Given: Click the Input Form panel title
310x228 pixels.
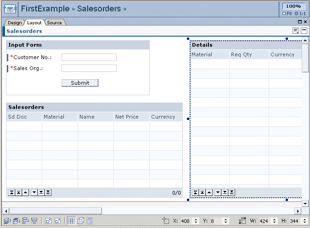Looking at the screenshot, I should (x=25, y=45).
